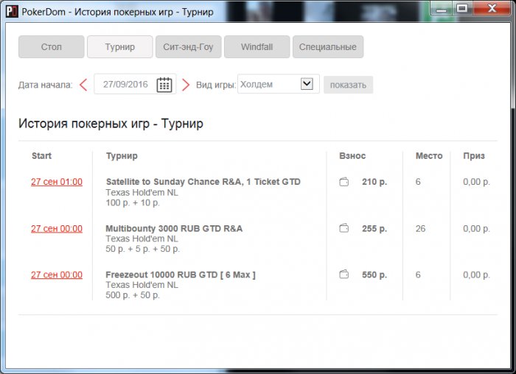The height and width of the screenshot is (374, 516).
Task: Switch to the Windfall tab
Action: point(257,47)
